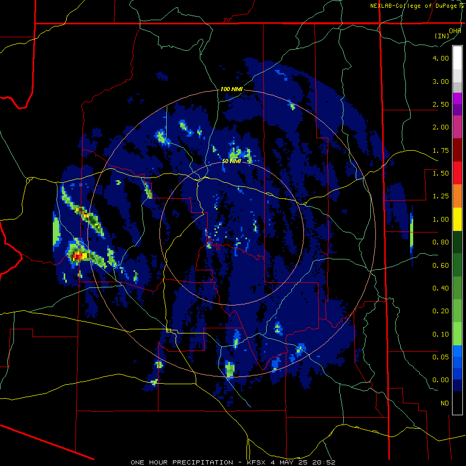Click the 0.05 legend value

[x=441, y=357]
